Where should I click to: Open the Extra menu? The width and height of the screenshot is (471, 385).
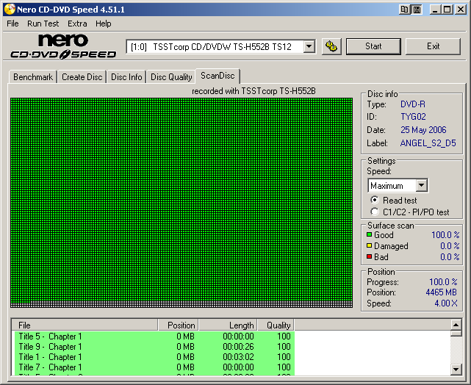pos(77,24)
